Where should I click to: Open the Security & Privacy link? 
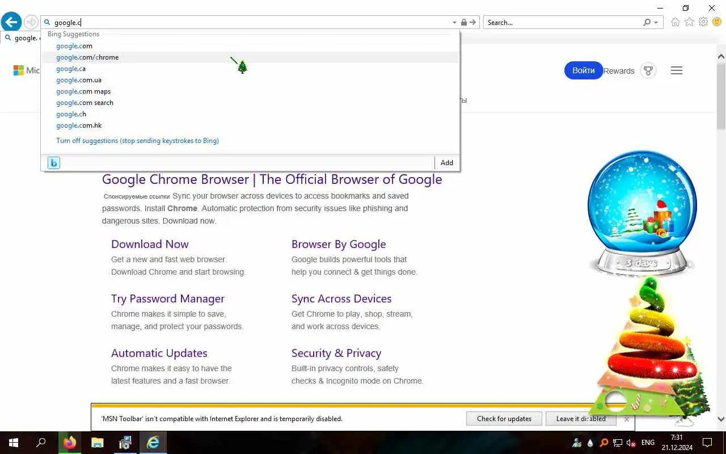pyautogui.click(x=336, y=353)
